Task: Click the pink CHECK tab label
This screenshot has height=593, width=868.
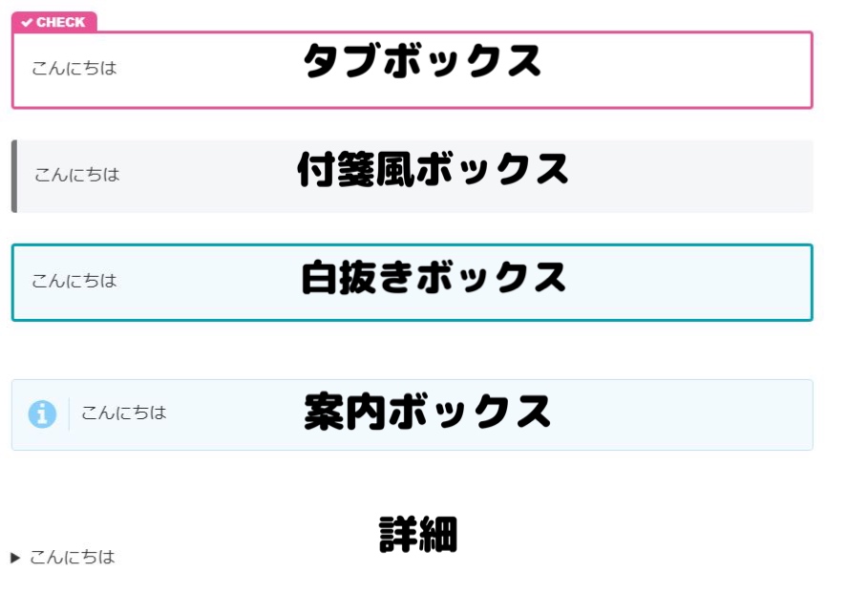Action: pos(54,22)
